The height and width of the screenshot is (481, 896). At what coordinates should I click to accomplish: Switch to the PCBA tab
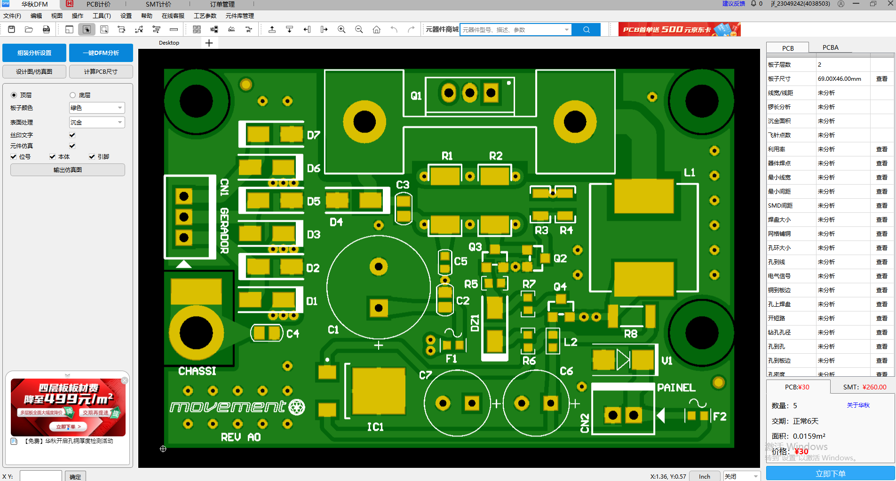[830, 47]
